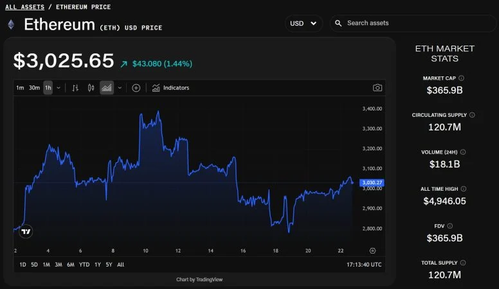Toggle the 1h interval

(48, 88)
